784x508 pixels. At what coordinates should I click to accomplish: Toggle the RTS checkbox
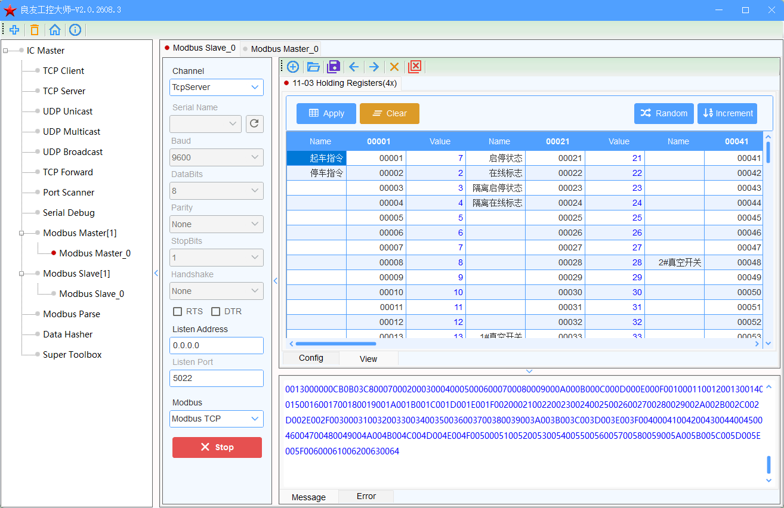[x=177, y=311]
